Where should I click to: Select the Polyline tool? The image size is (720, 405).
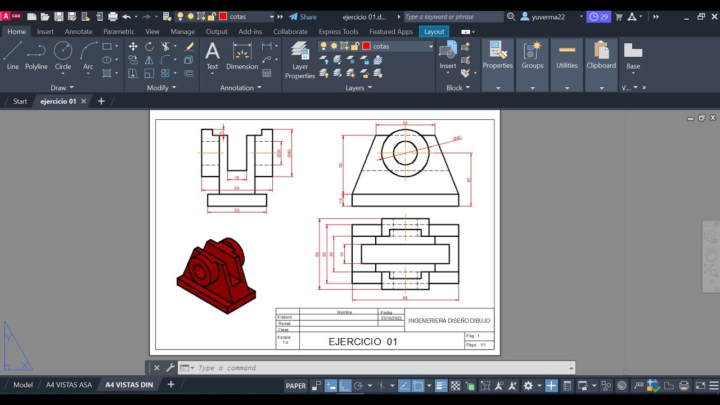tap(36, 56)
